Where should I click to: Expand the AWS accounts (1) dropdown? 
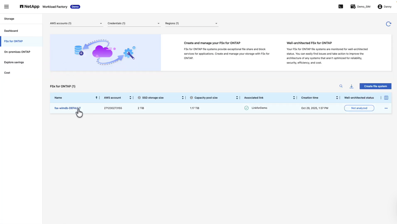point(76,24)
